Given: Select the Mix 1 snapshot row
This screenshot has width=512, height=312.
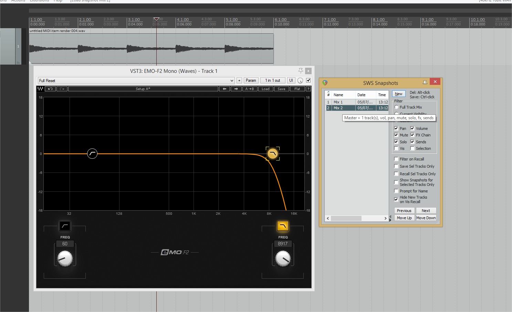Looking at the screenshot, I should coord(357,102).
